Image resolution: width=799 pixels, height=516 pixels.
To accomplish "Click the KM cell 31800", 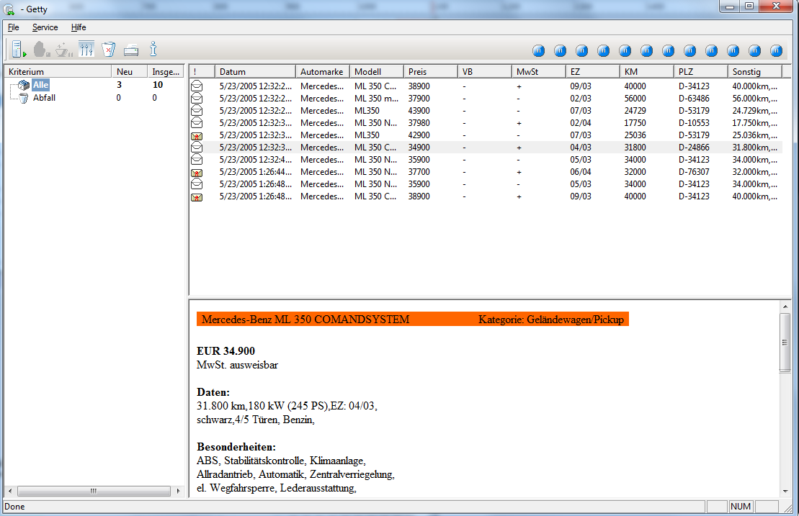I will coord(635,147).
